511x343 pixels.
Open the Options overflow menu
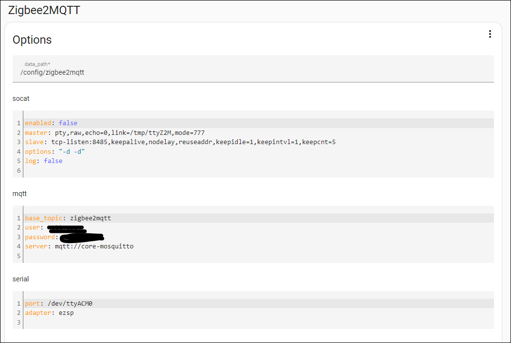[490, 34]
